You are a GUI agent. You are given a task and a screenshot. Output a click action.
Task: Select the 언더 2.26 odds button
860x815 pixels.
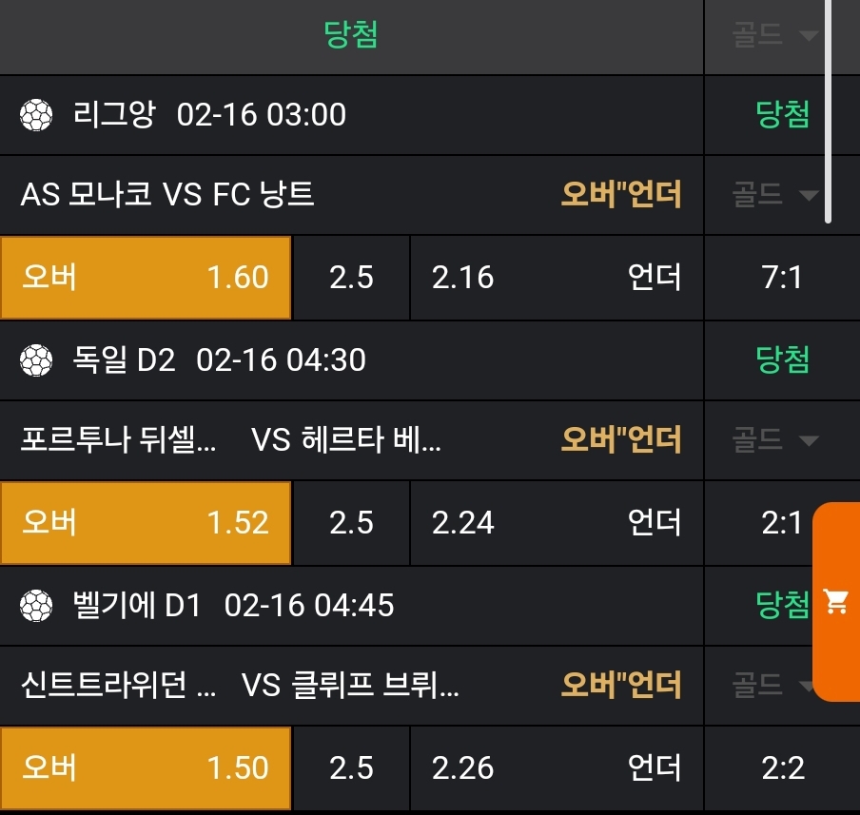click(557, 768)
